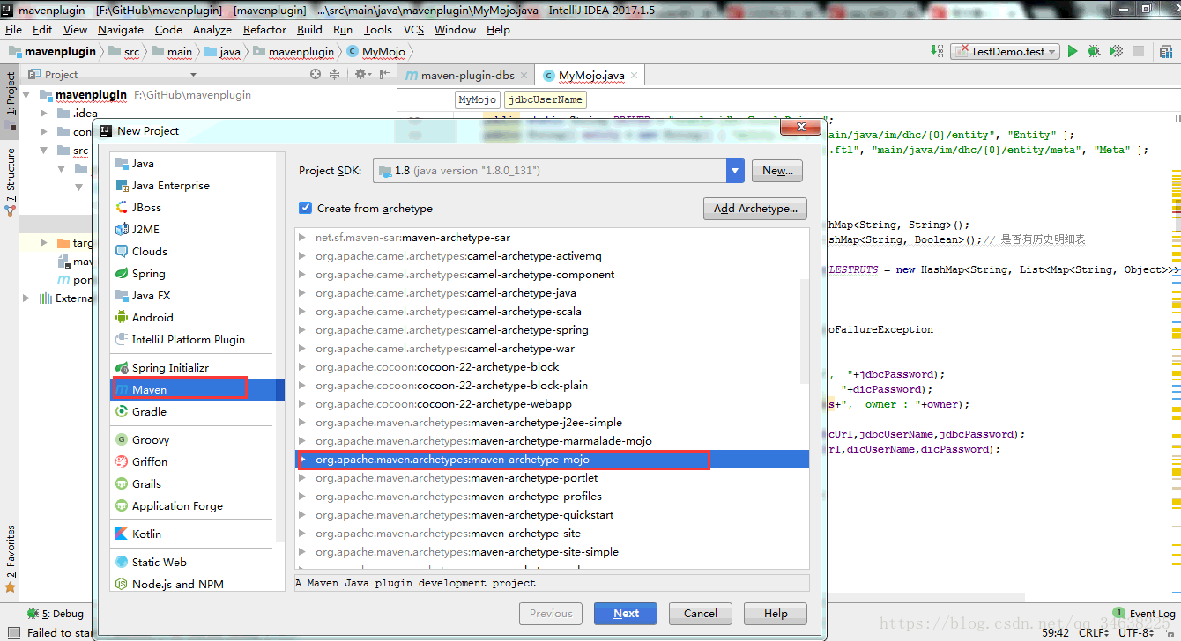1181x641 pixels.
Task: Select camel-archetype-spring row
Action: coord(552,330)
